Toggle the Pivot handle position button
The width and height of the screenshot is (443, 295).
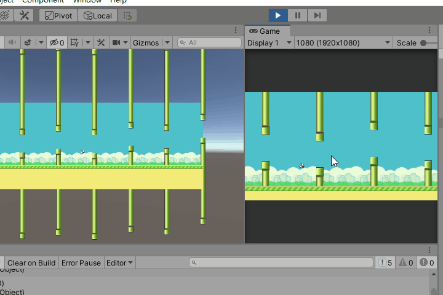tap(58, 15)
